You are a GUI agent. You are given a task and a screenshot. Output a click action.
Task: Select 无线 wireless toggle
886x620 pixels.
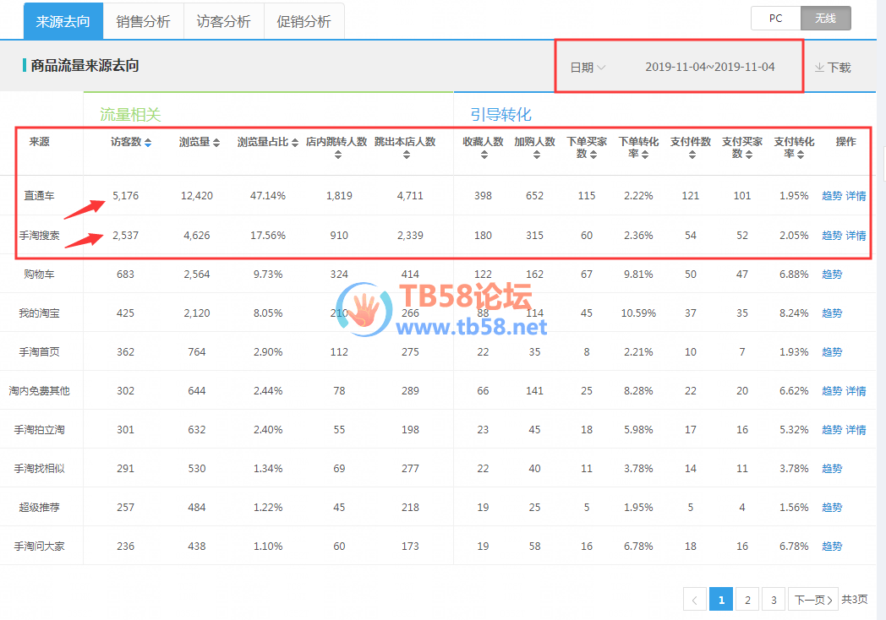coord(825,18)
